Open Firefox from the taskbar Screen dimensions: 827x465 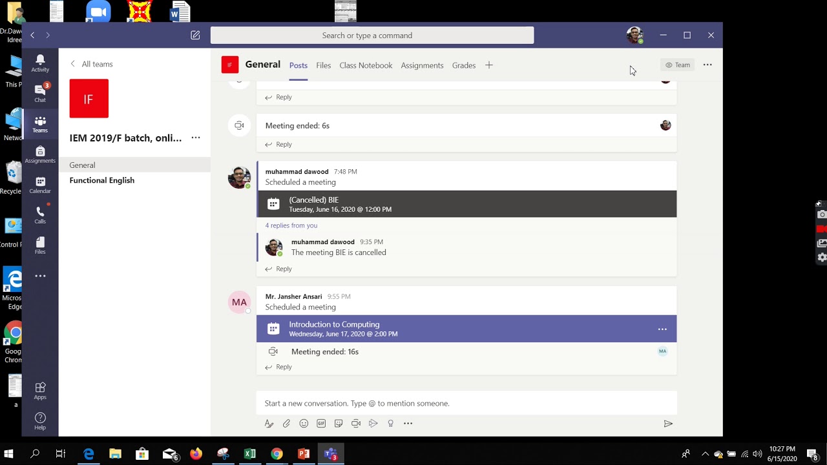[196, 454]
